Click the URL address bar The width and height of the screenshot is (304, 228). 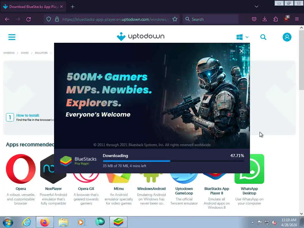[x=115, y=19]
